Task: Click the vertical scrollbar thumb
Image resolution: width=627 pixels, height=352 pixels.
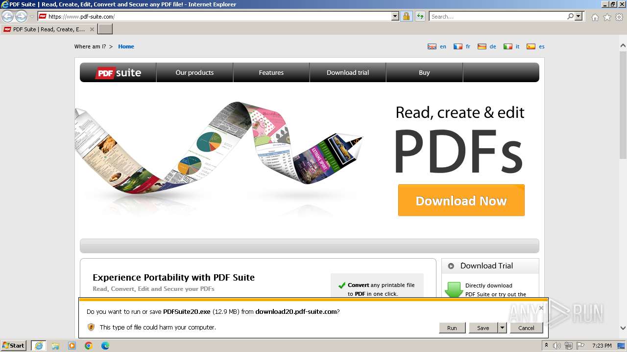Action: (x=623, y=104)
